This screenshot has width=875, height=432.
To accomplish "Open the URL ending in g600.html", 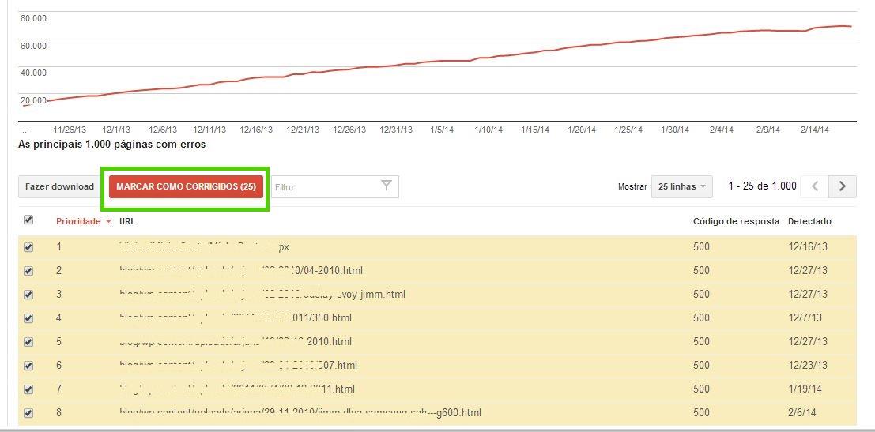I will click(300, 413).
